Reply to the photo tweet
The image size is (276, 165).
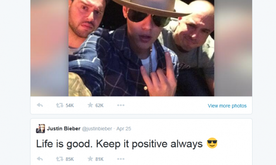tap(40, 105)
